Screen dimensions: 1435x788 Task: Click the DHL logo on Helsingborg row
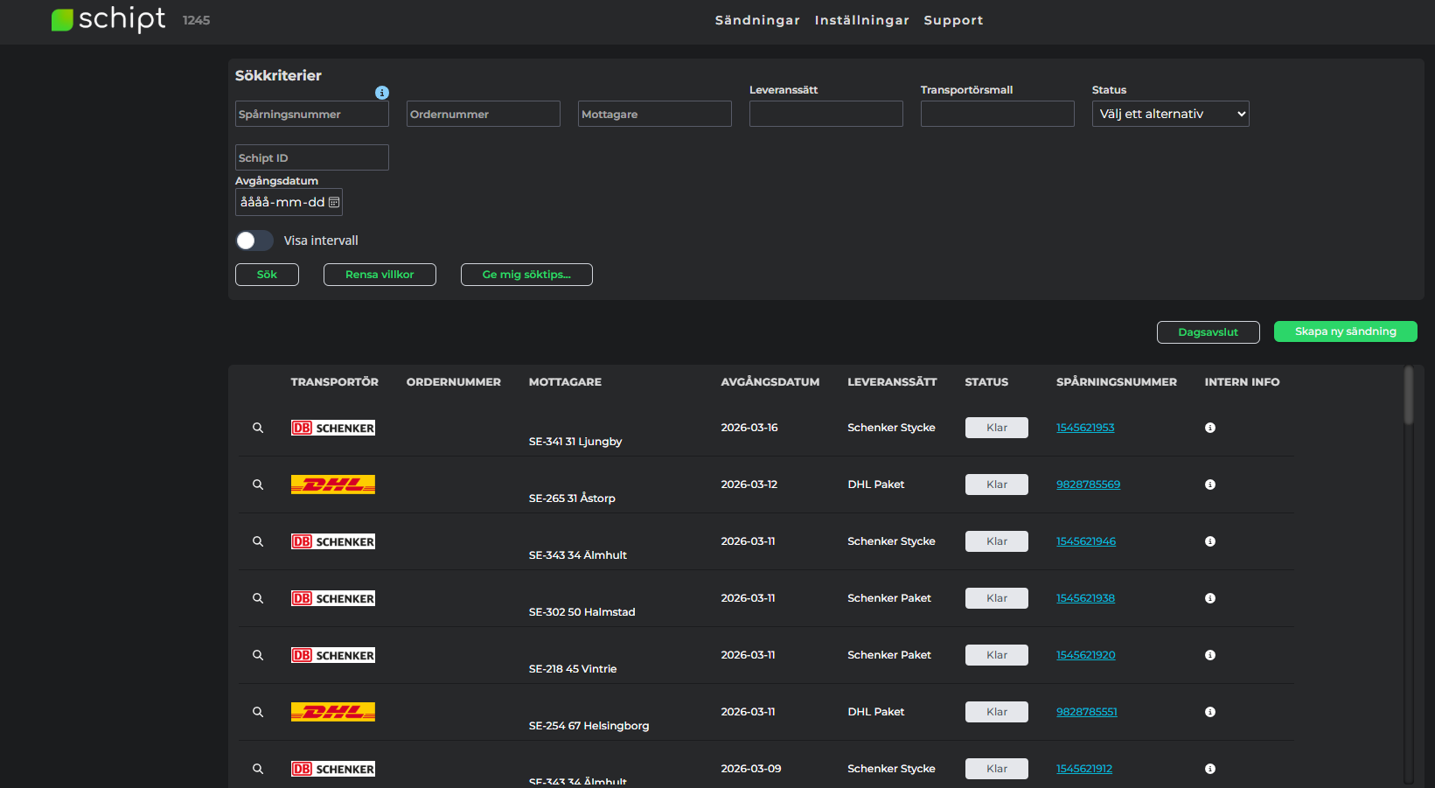pos(332,712)
